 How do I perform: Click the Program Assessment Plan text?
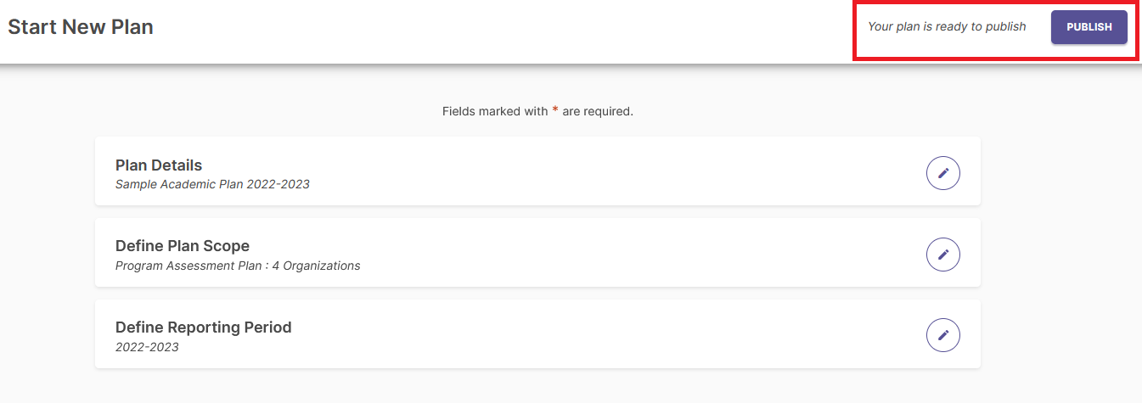188,266
